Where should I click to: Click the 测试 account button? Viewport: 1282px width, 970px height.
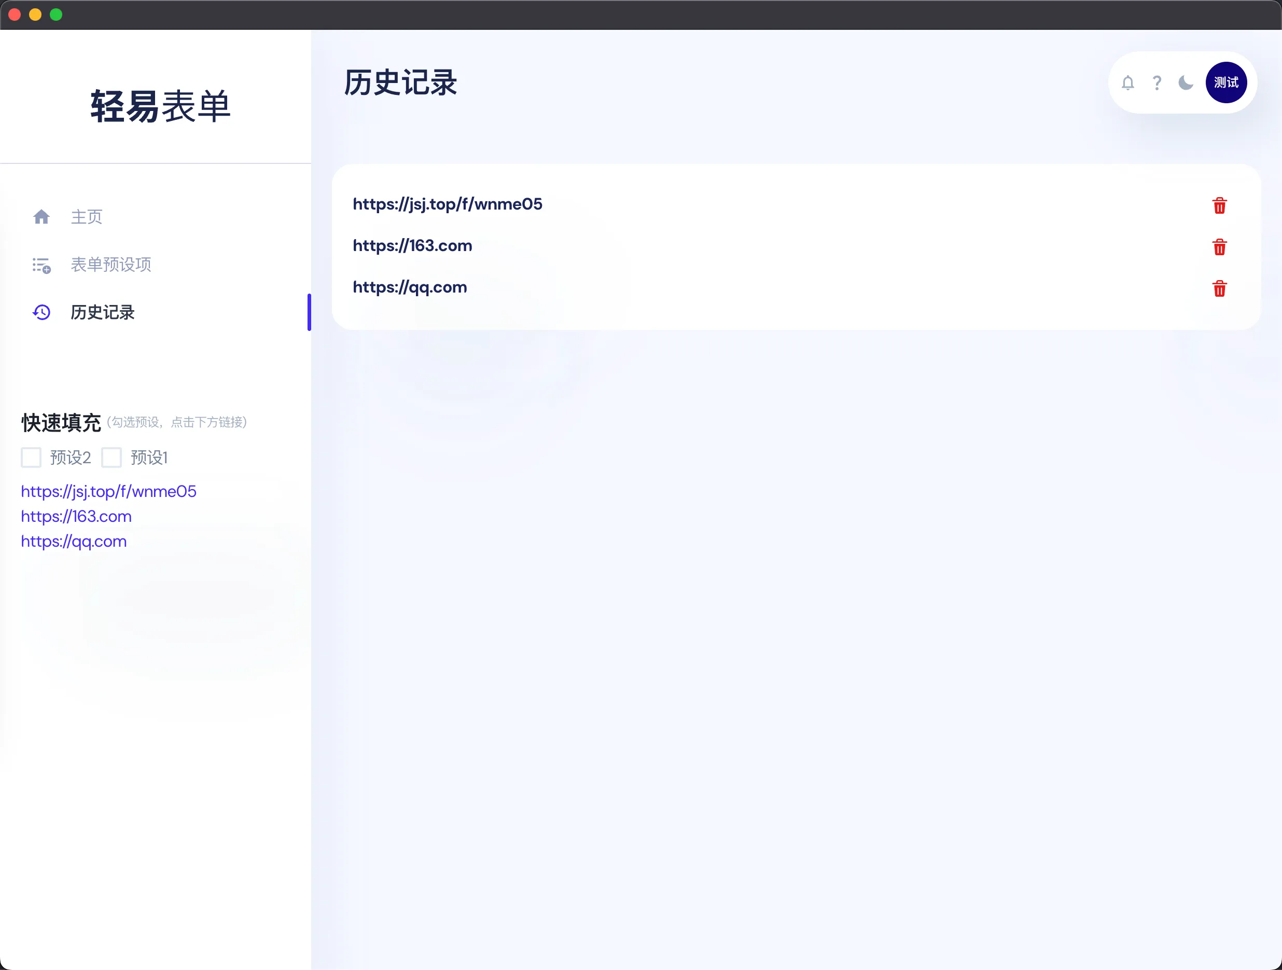(1227, 82)
